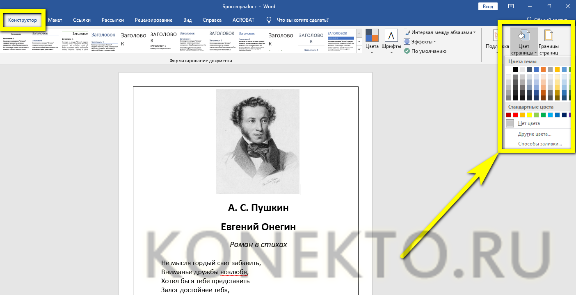Pick light green standard color
576x295 pixels.
pos(537,115)
